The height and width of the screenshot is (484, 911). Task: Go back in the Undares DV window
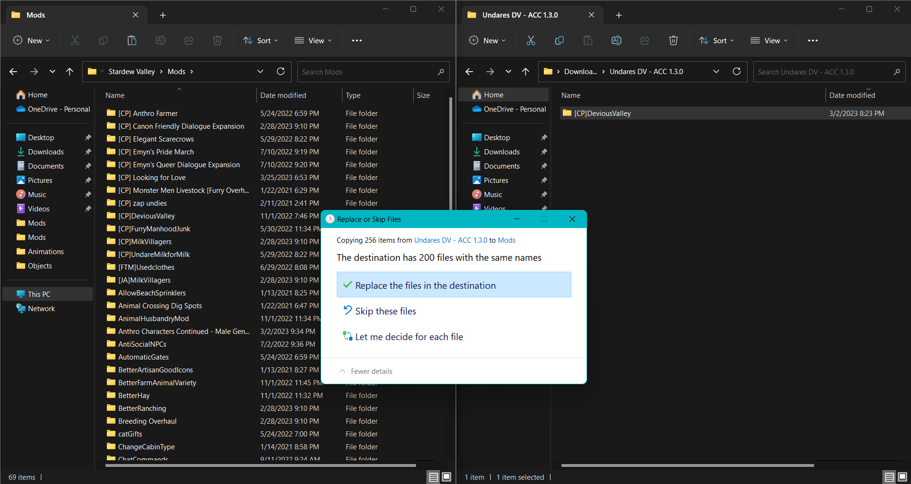469,72
